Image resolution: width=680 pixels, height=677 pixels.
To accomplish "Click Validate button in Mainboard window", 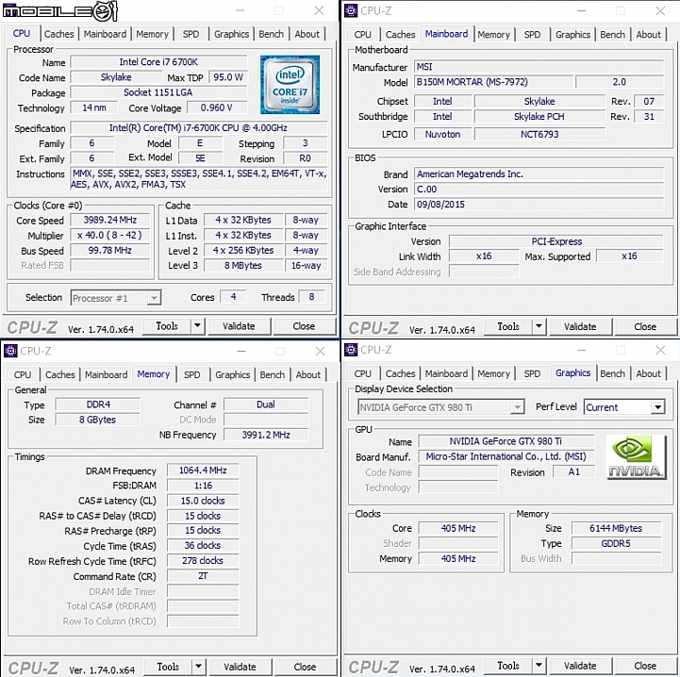I will pyautogui.click(x=580, y=326).
